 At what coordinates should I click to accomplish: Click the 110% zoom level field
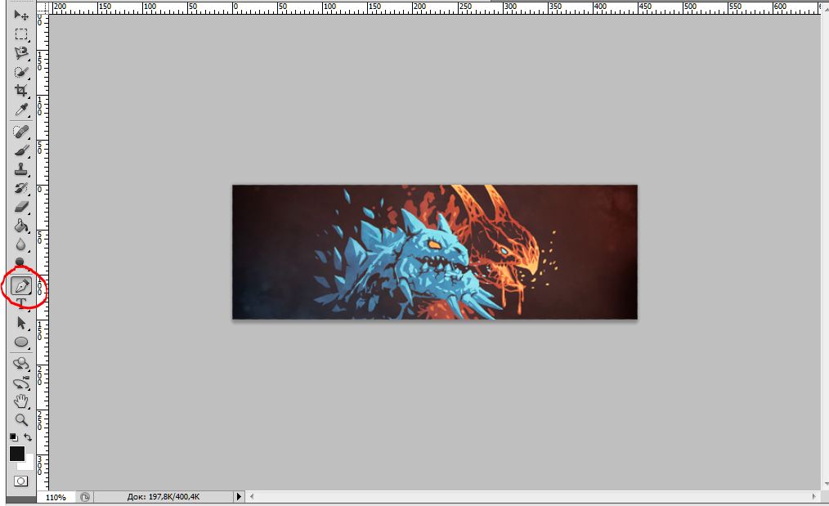56,497
